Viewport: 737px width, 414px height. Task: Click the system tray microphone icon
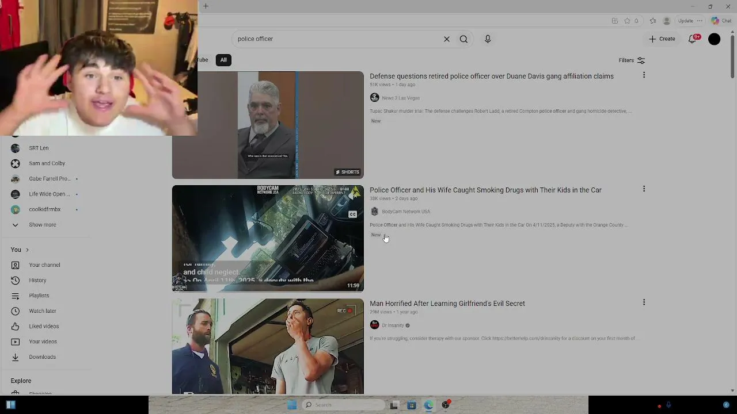(x=668, y=405)
